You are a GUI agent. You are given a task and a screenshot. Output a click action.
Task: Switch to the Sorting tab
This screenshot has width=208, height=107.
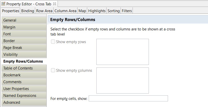pyautogui.click(x=113, y=11)
